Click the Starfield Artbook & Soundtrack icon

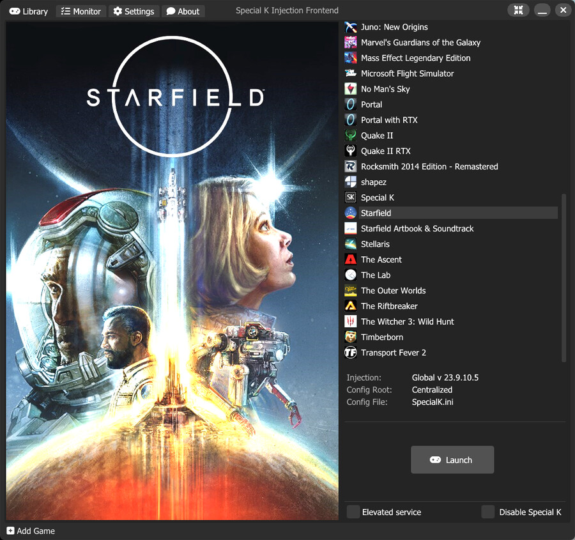pyautogui.click(x=351, y=229)
